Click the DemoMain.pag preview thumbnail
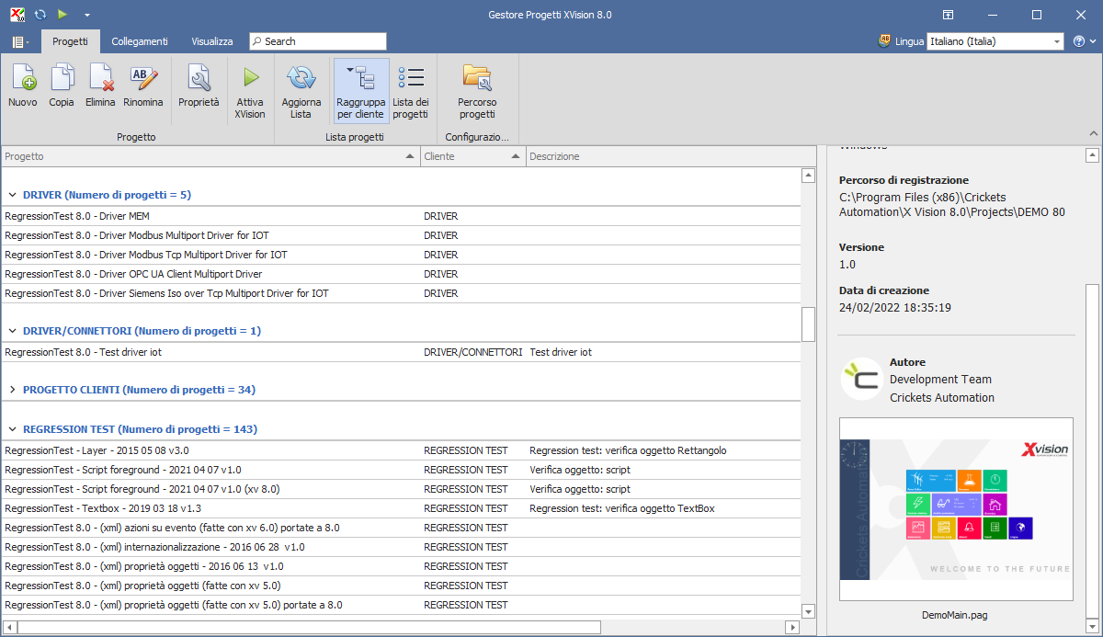The image size is (1103, 637). point(956,511)
